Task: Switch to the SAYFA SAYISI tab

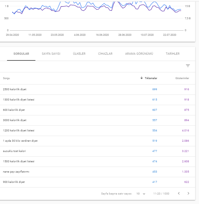Action: [x=51, y=54]
